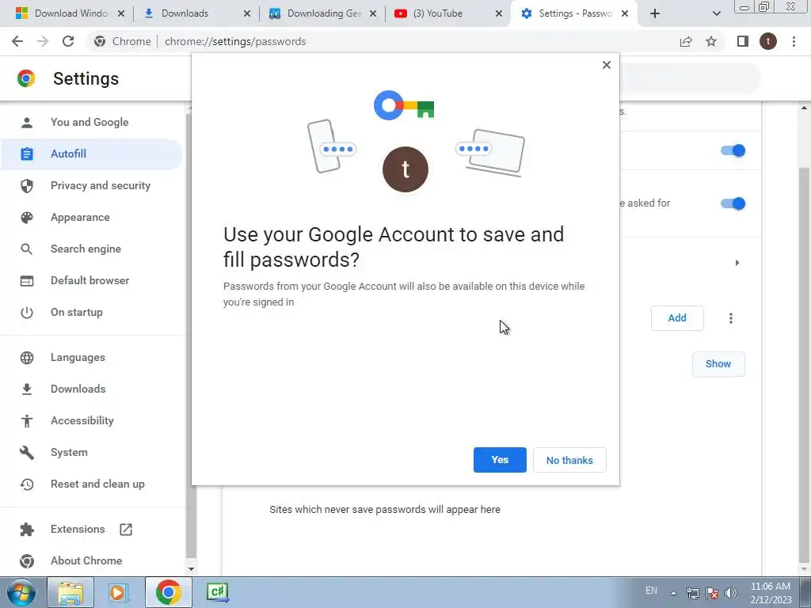Click the Add password button
Screen dimensions: 811x608
[x=677, y=318]
